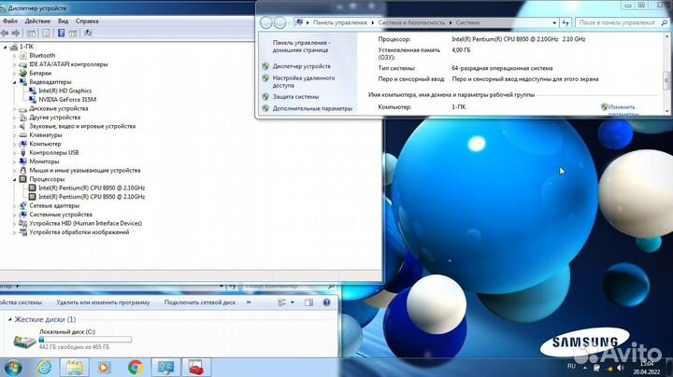Click Удалить или изменить программу button
The height and width of the screenshot is (377, 673).
[x=103, y=302]
